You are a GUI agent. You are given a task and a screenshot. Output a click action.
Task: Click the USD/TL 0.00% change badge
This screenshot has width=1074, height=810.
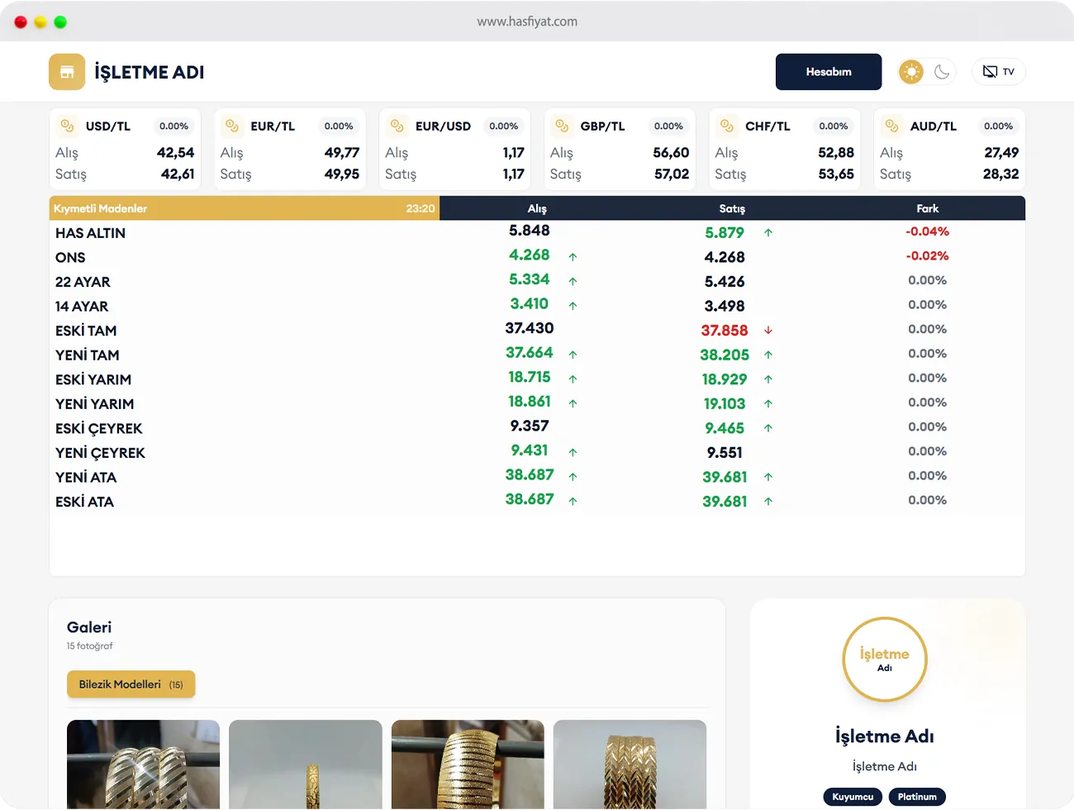pos(173,126)
